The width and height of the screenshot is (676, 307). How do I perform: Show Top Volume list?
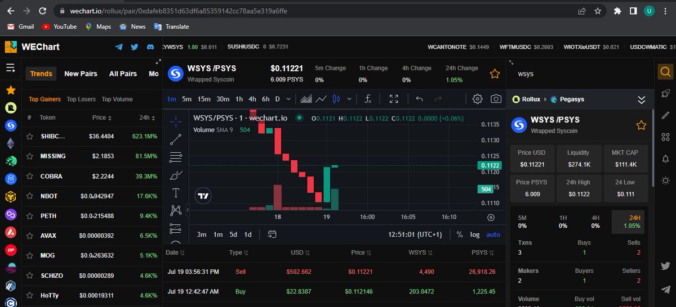pos(117,100)
